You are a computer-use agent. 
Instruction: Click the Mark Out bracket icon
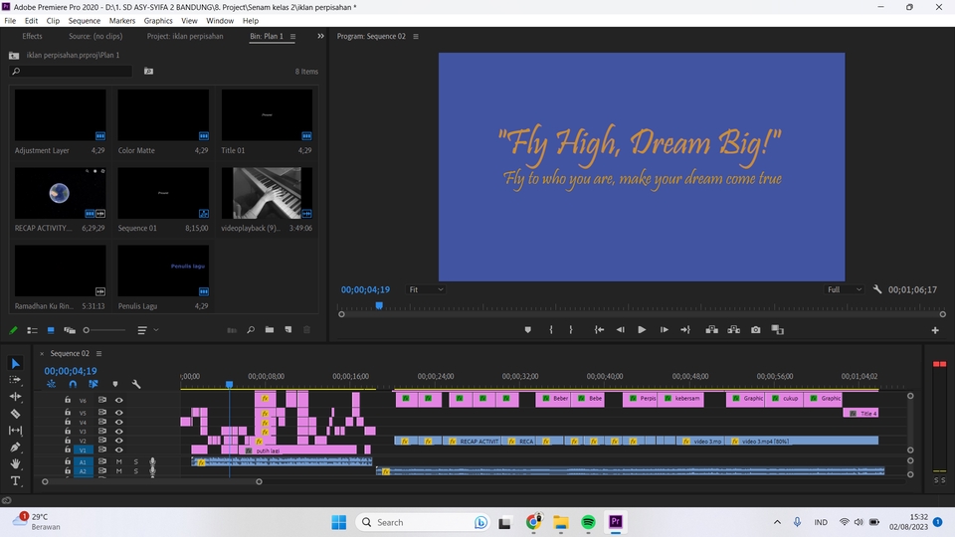click(x=571, y=329)
